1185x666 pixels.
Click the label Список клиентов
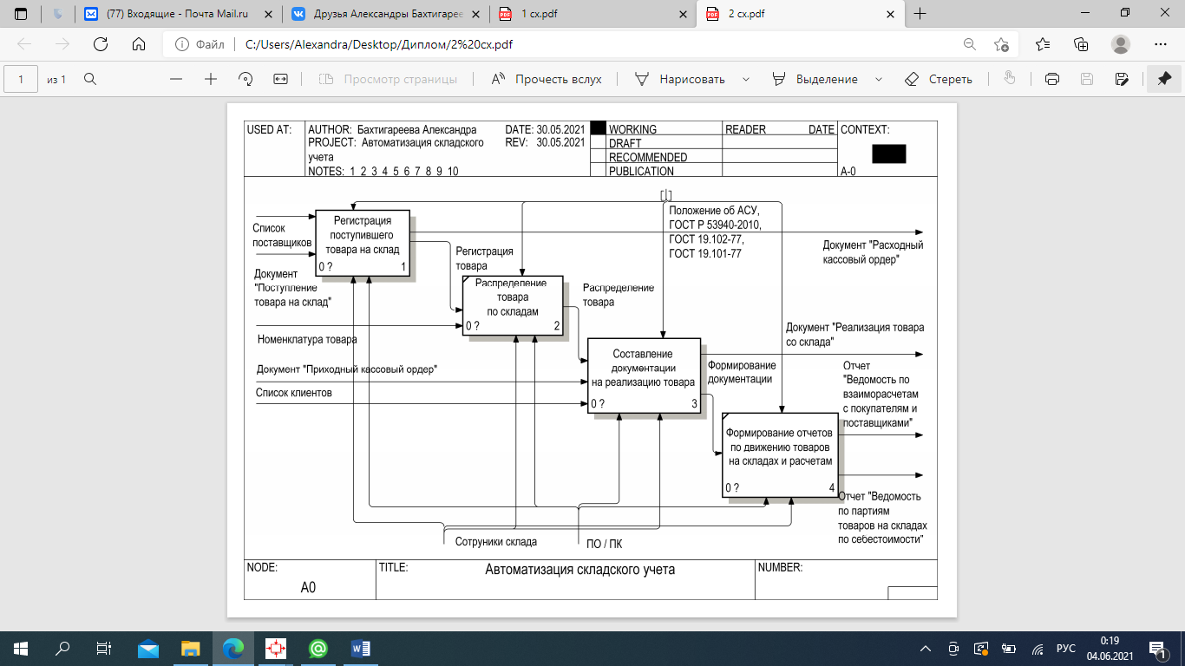pyautogui.click(x=293, y=393)
